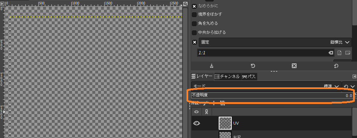
Task: Select the 光沢 layer thumbnail
Action: [225, 135]
